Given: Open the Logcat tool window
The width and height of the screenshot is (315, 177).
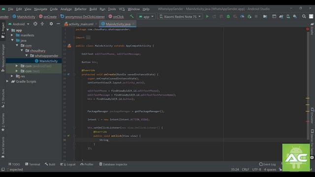Looking at the screenshot, I should click(68, 164).
